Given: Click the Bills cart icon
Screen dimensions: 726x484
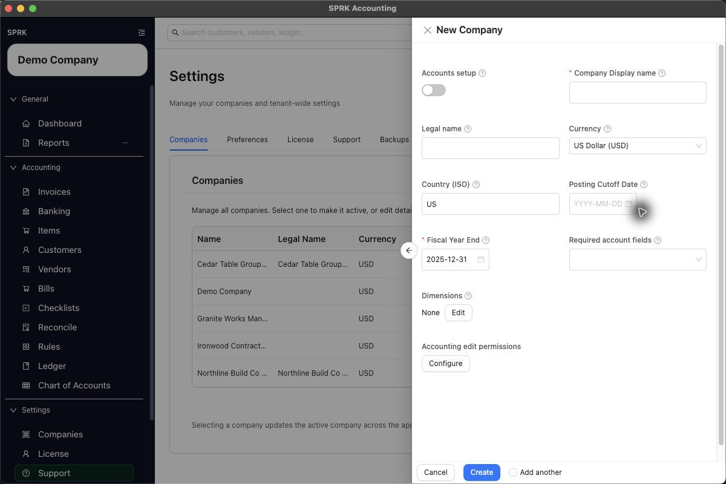Looking at the screenshot, I should (26, 289).
